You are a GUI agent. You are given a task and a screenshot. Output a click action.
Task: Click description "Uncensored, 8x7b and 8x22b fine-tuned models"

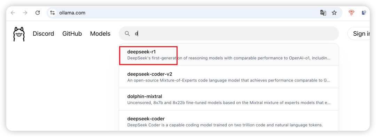coord(229,103)
